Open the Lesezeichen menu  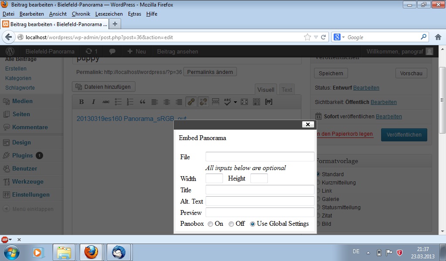(x=109, y=14)
